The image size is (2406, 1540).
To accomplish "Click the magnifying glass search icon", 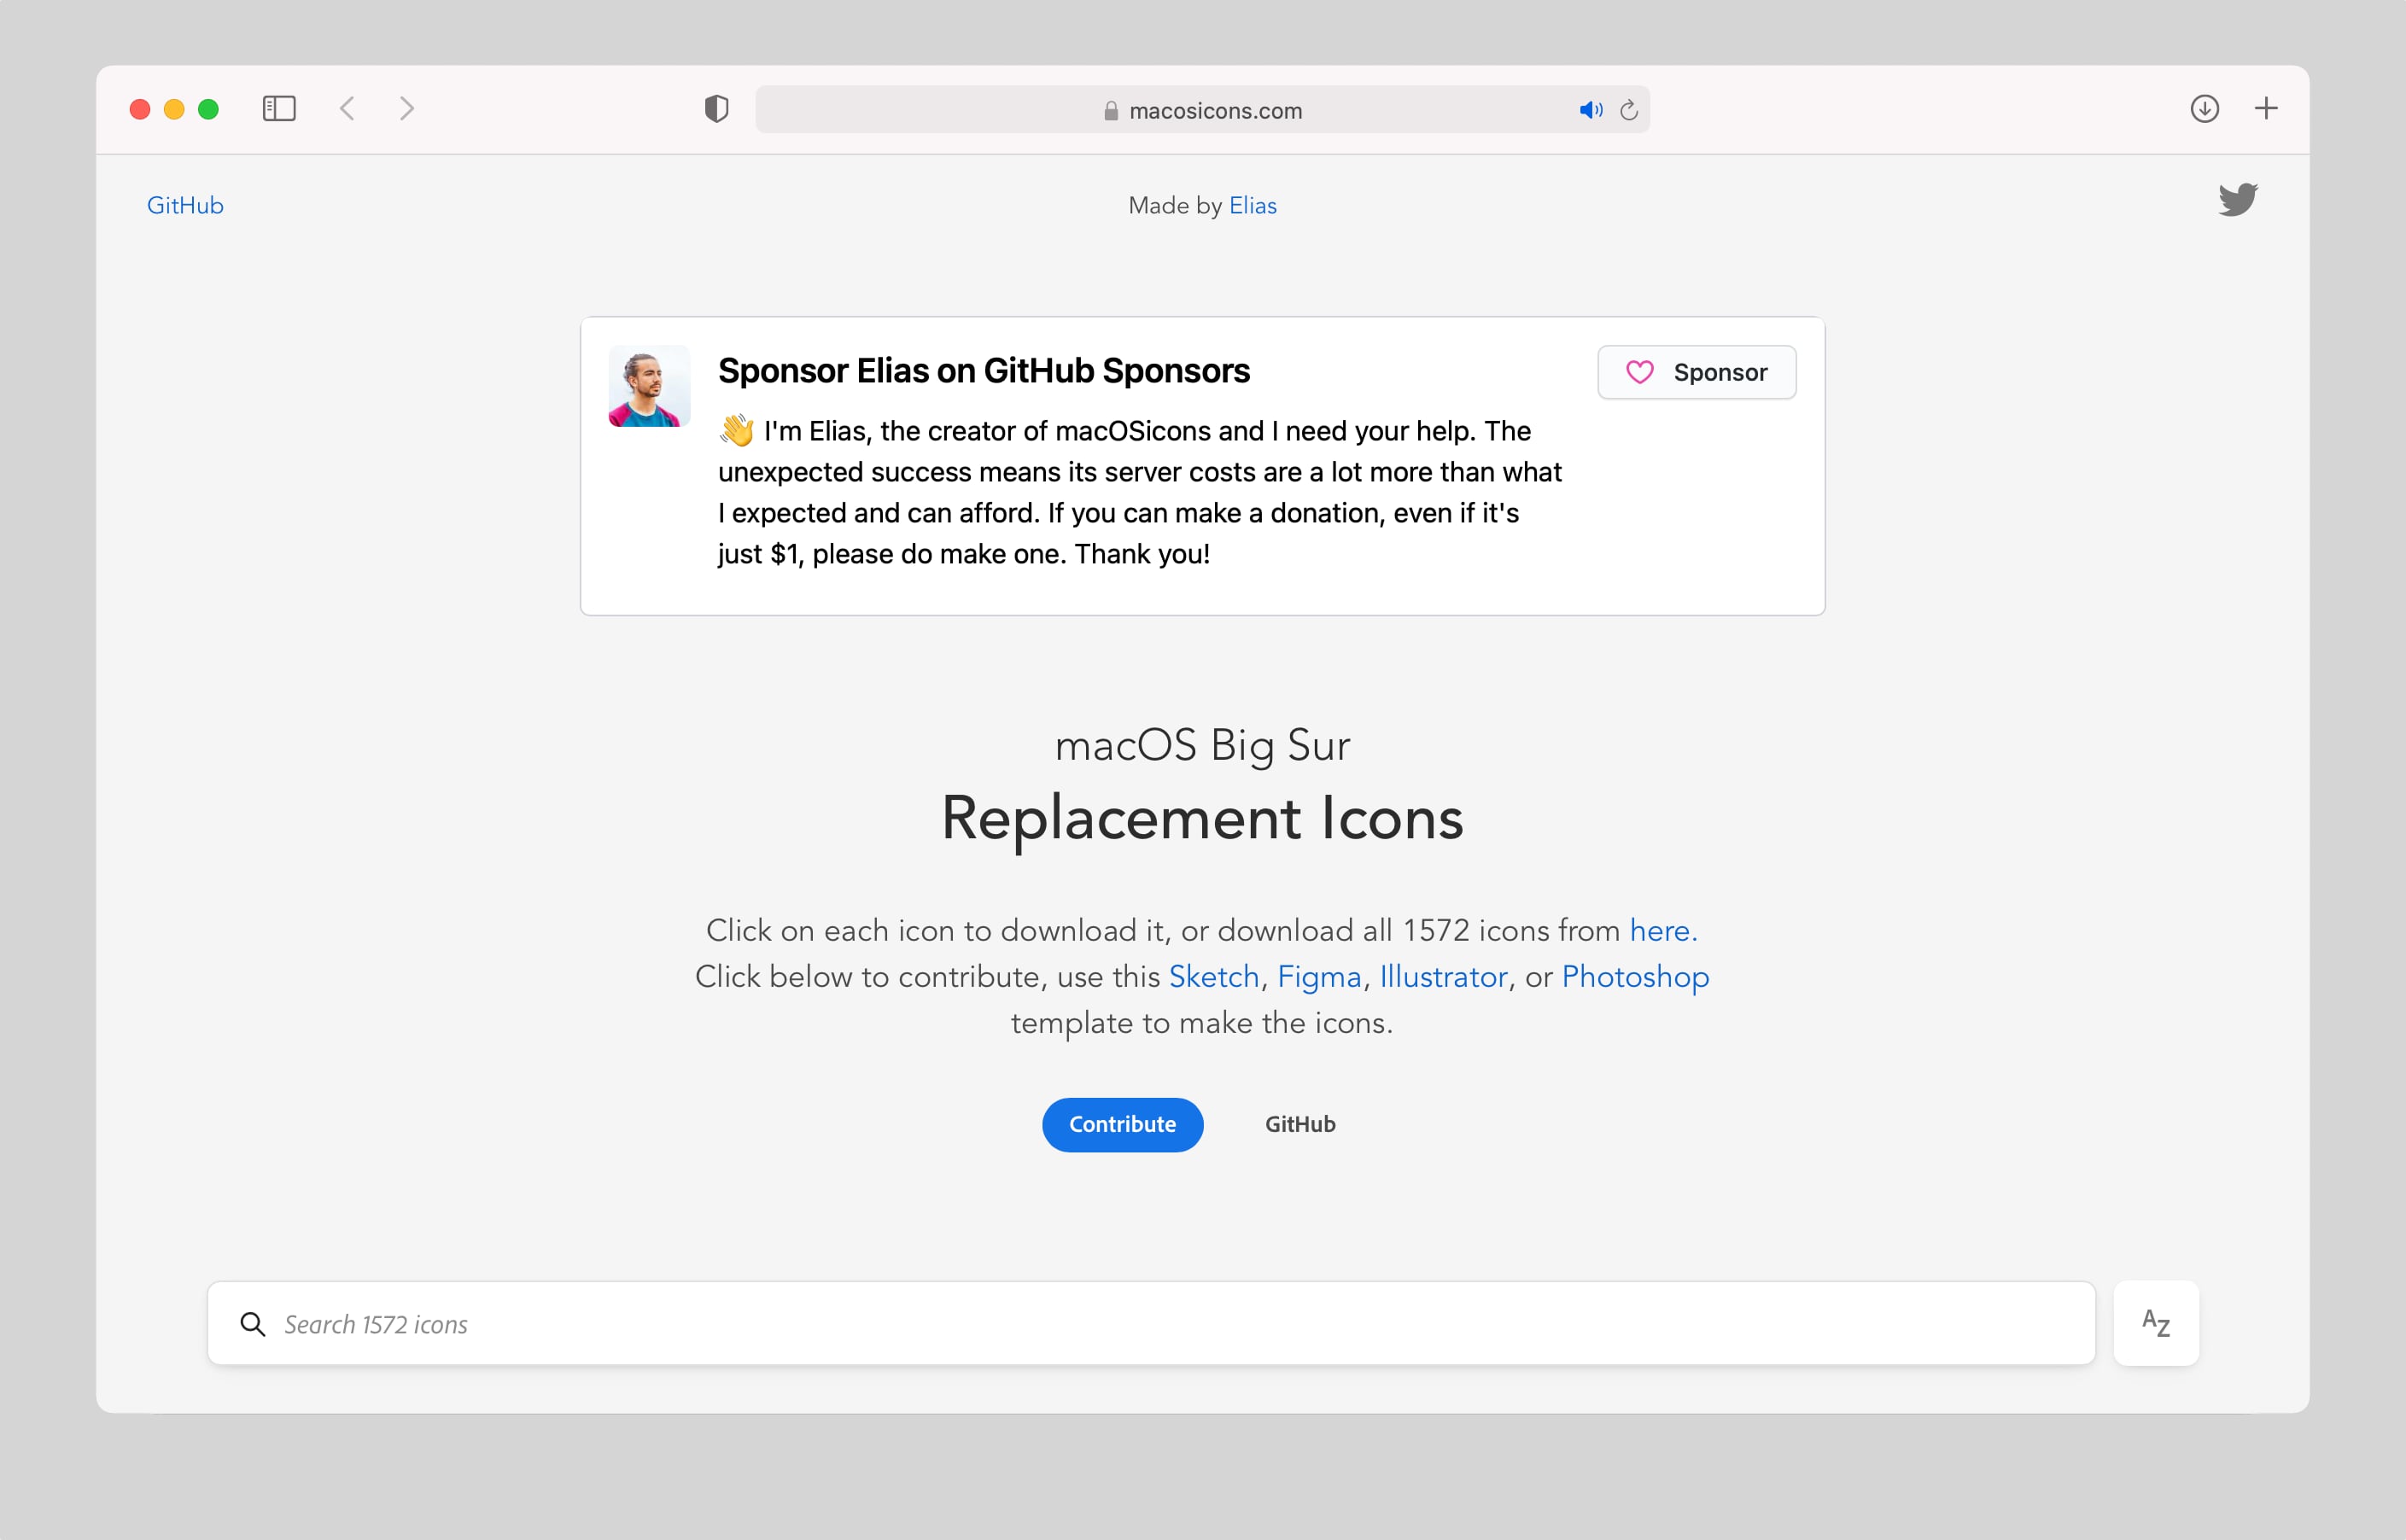I will coord(253,1324).
